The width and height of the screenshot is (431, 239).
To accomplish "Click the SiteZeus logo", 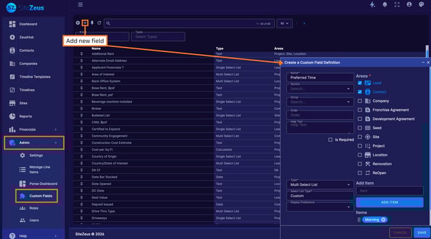I will tap(25, 8).
